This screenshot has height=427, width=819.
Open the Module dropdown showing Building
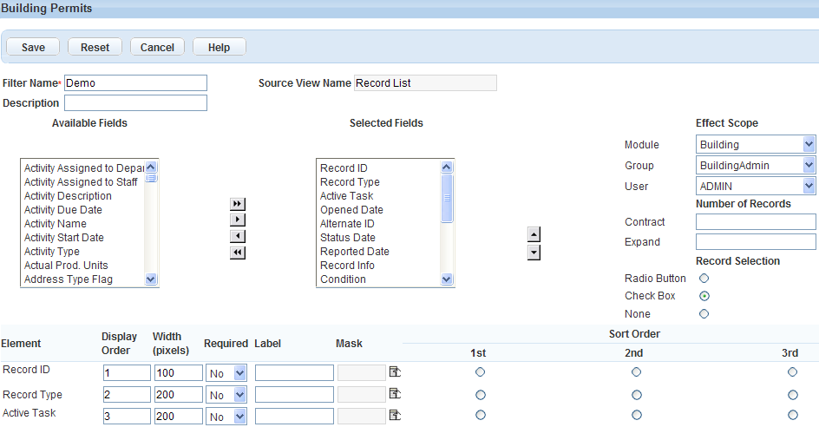click(756, 145)
